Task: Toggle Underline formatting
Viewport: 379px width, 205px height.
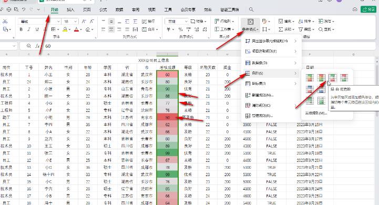Action: 37,29
